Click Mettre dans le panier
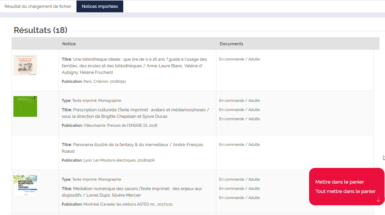 [340, 182]
